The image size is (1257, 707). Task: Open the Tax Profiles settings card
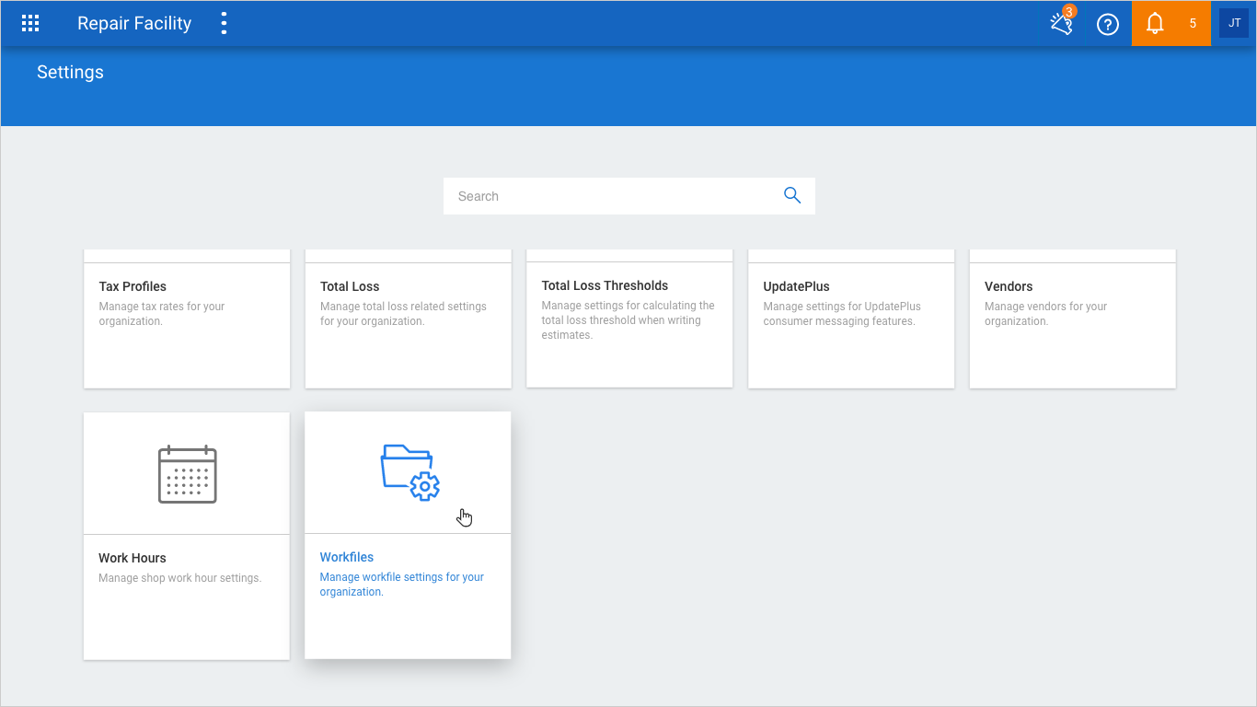click(187, 319)
